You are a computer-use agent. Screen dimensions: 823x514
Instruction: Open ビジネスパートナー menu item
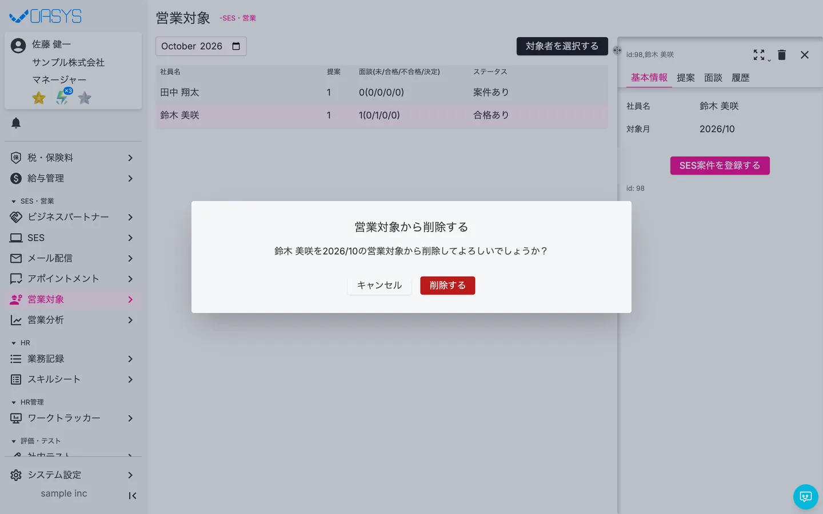(73, 217)
